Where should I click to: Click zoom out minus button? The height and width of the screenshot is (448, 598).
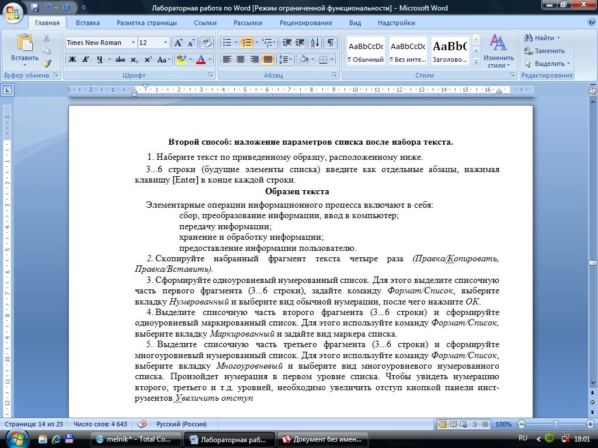click(521, 424)
